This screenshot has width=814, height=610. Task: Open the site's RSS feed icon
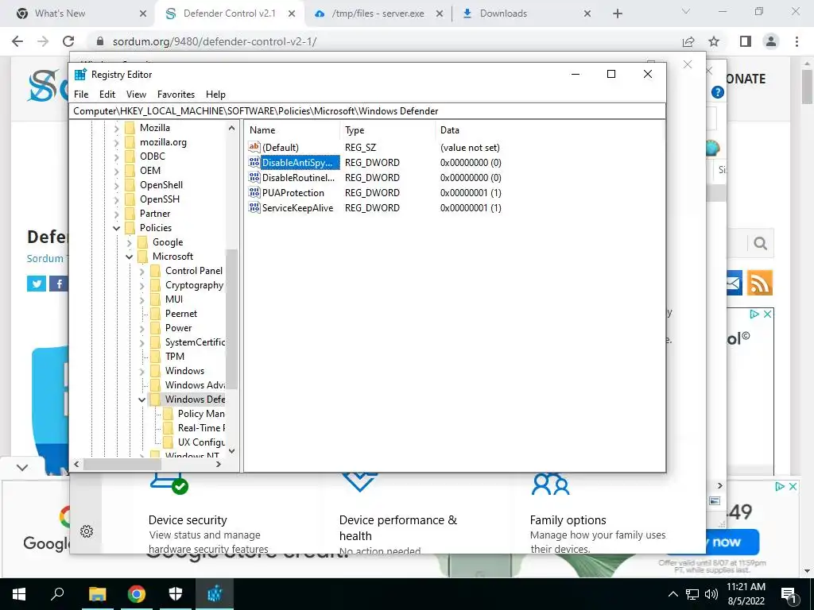click(x=760, y=283)
